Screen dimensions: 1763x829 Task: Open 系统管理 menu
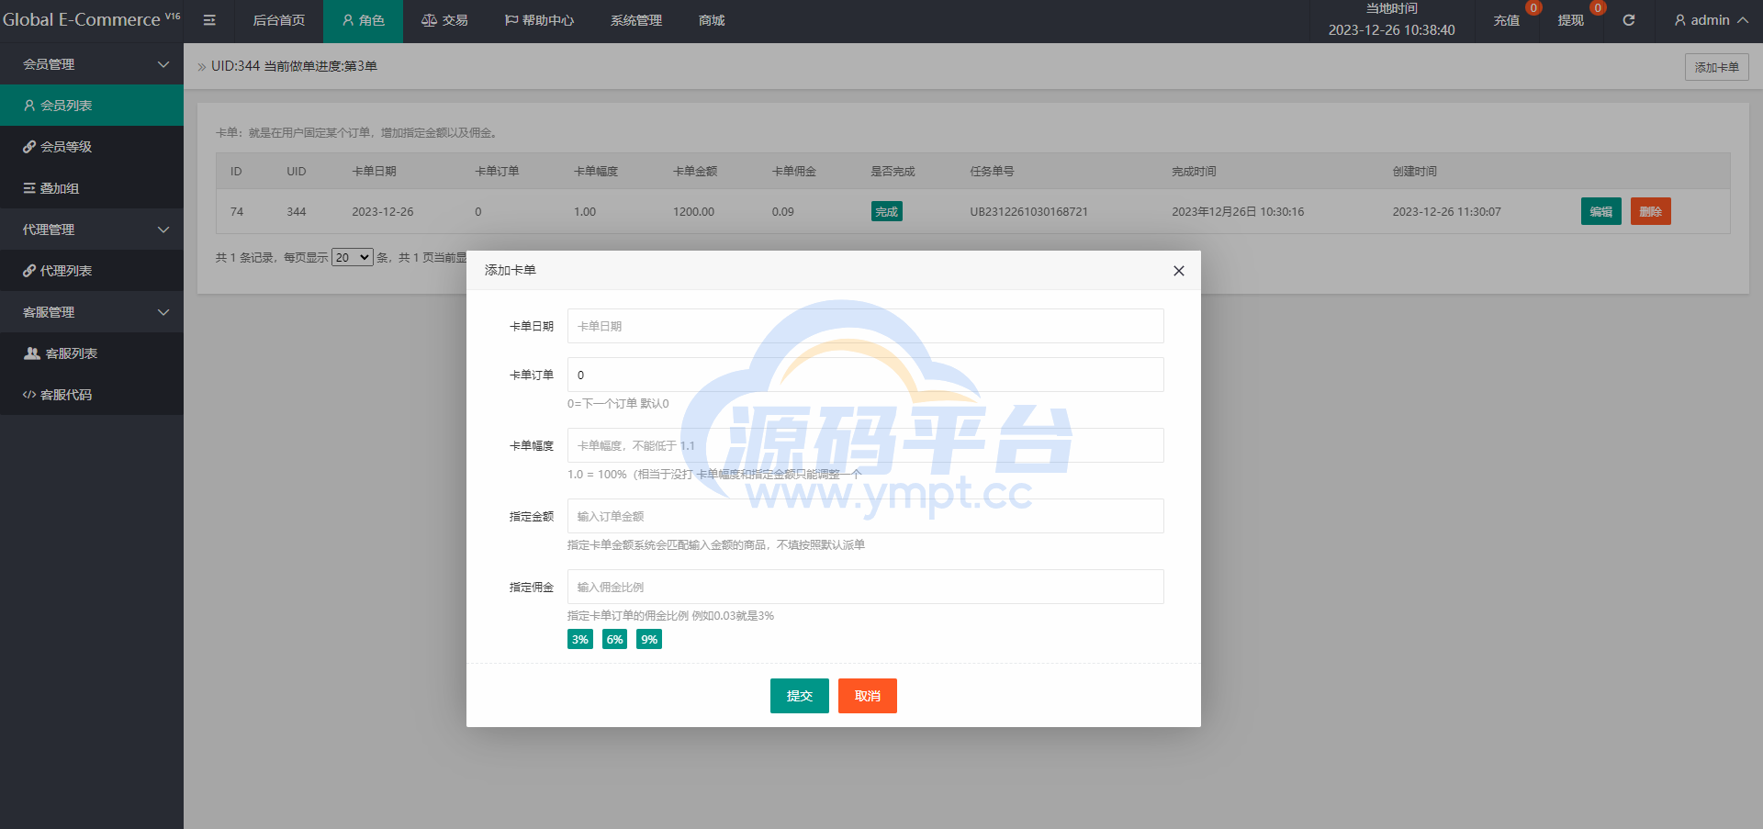coord(635,20)
